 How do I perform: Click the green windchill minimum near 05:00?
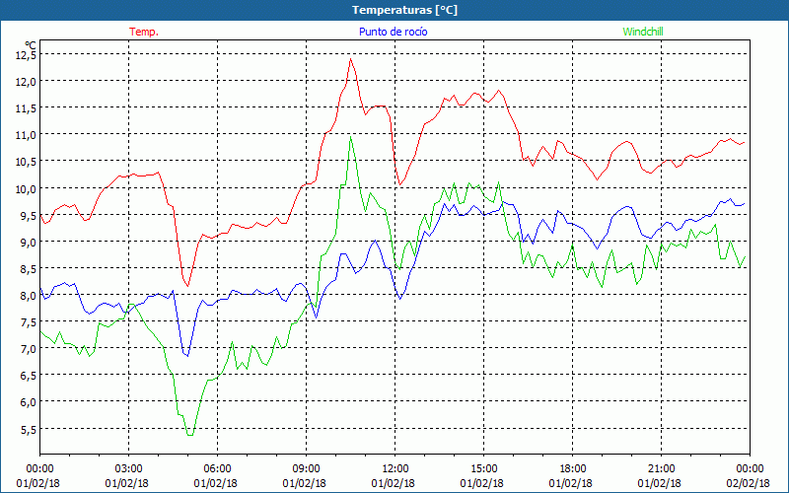[x=189, y=435]
